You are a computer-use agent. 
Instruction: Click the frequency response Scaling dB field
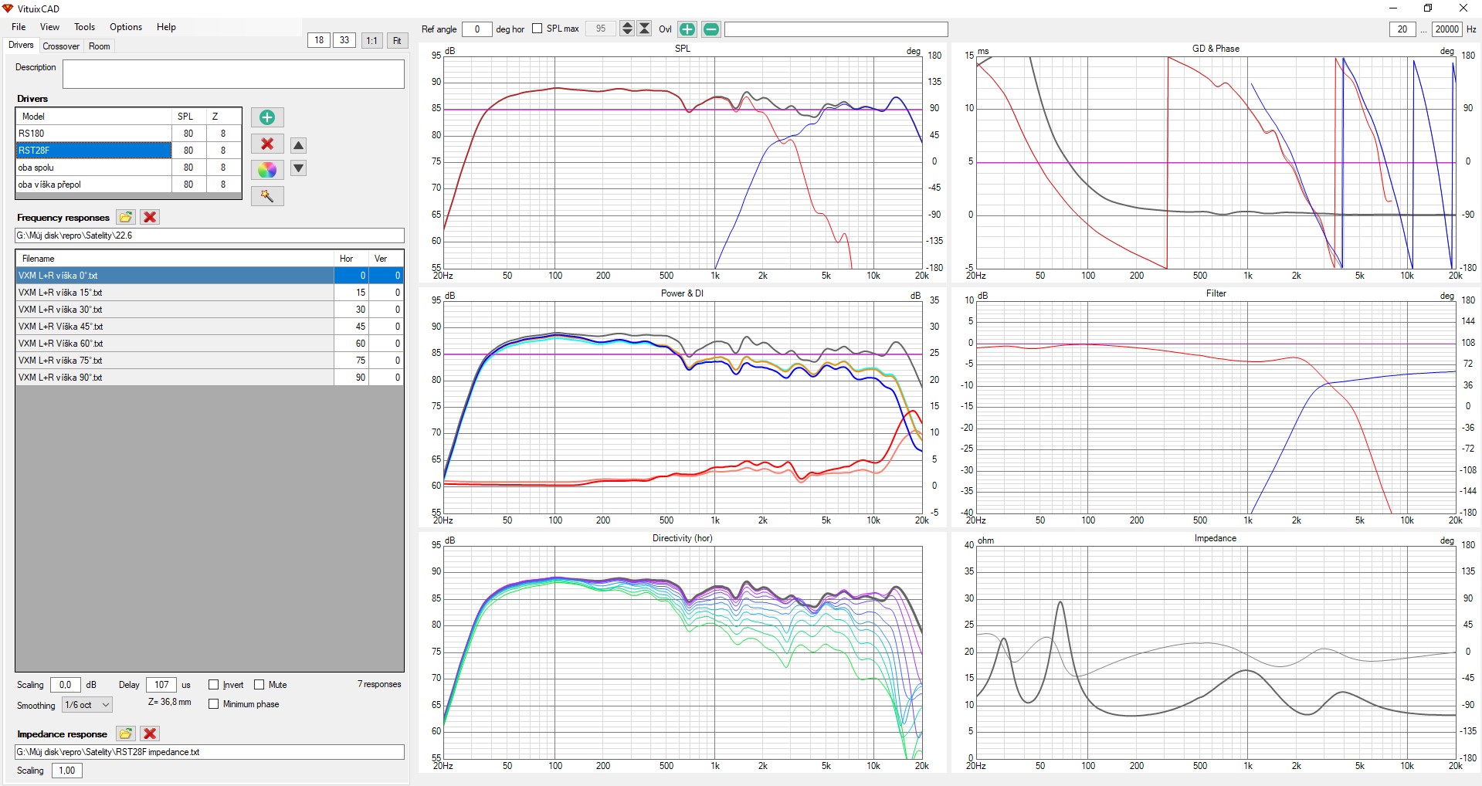tap(66, 685)
